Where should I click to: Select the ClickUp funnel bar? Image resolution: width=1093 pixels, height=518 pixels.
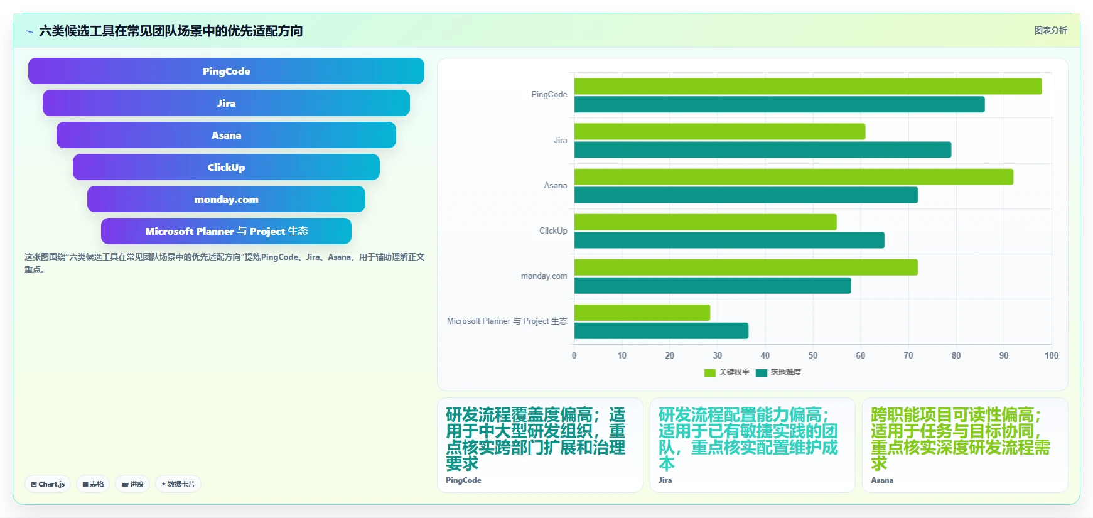click(226, 167)
